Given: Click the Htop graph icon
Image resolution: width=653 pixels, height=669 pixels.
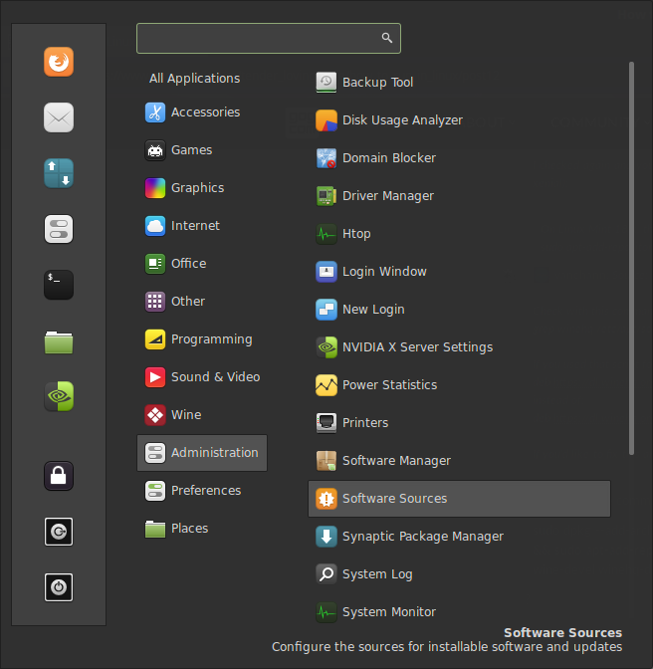Looking at the screenshot, I should point(326,234).
